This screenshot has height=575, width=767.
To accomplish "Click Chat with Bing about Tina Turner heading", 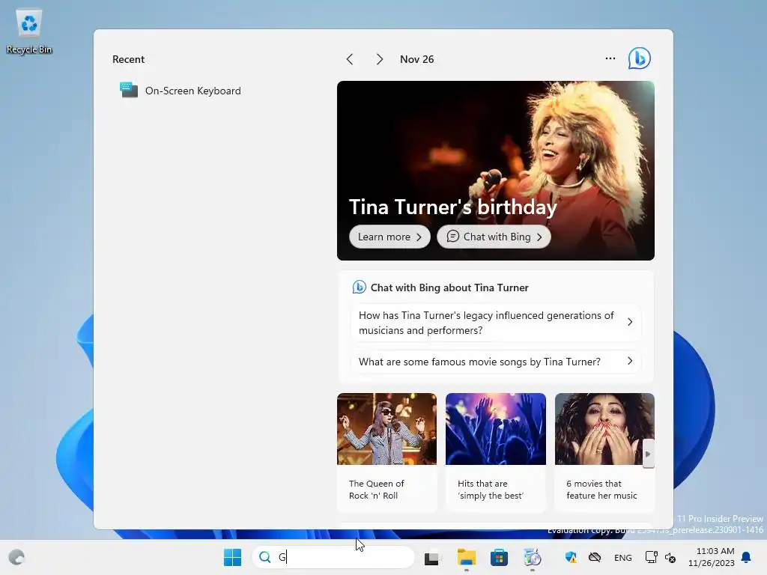I will (x=449, y=287).
